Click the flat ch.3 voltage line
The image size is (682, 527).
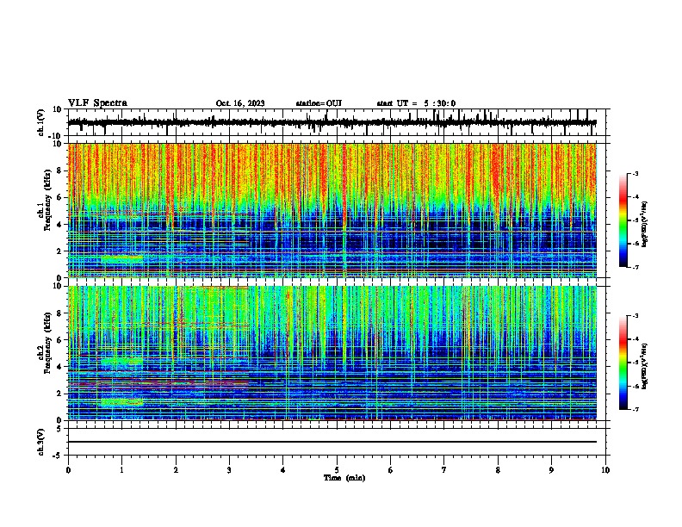pyautogui.click(x=332, y=442)
